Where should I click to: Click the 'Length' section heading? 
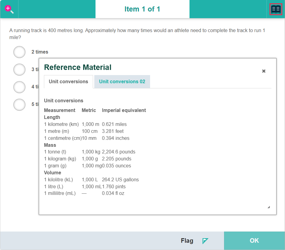tap(52, 117)
